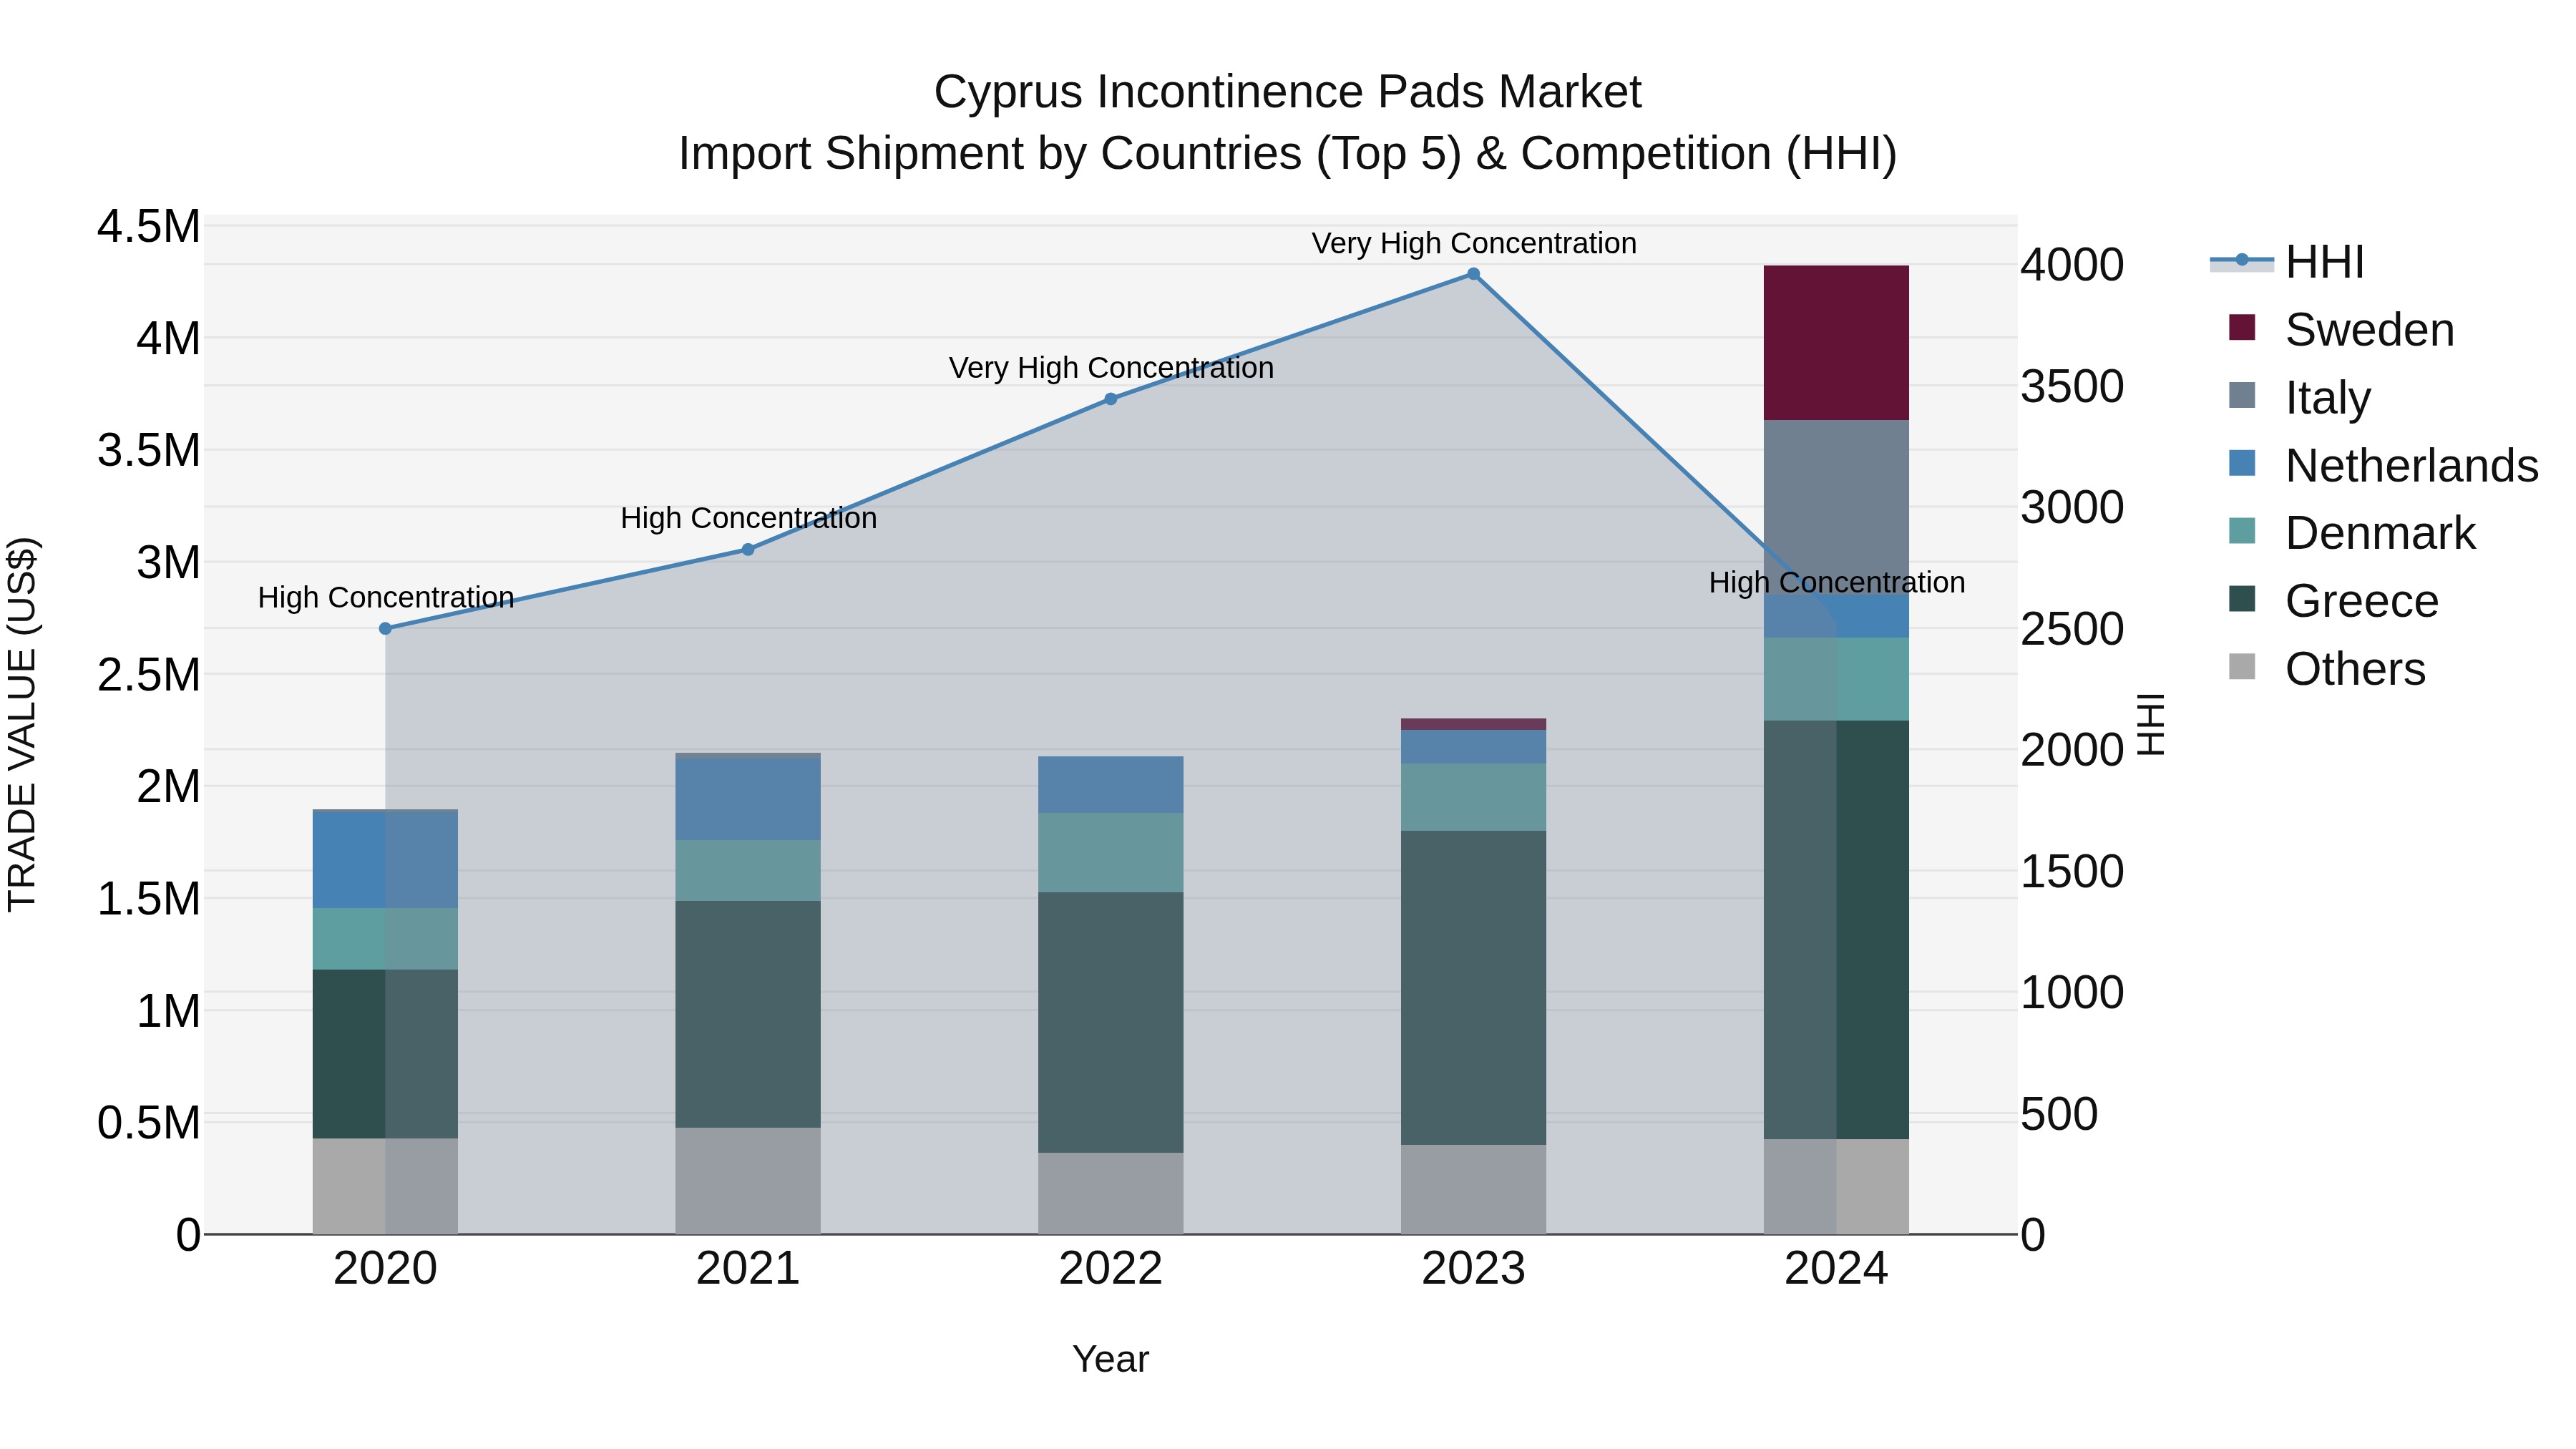Click the 'Very High Concentration' label above 2023
The width and height of the screenshot is (2576, 1449).
coord(1474,243)
